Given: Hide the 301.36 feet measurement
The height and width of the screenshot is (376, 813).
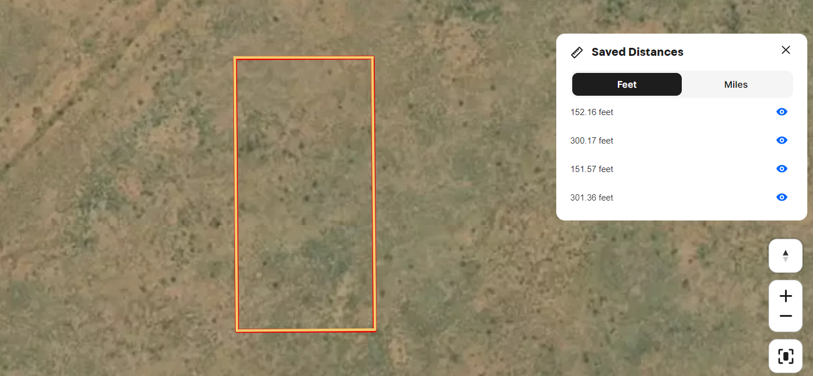Looking at the screenshot, I should [782, 198].
